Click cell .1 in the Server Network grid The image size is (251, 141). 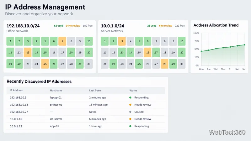pos(105,41)
